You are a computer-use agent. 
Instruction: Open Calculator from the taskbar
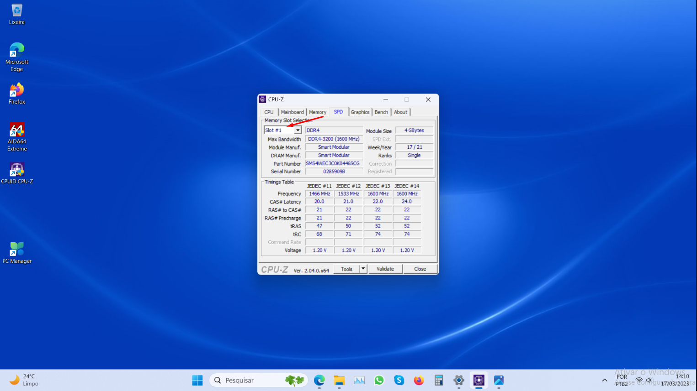439,380
